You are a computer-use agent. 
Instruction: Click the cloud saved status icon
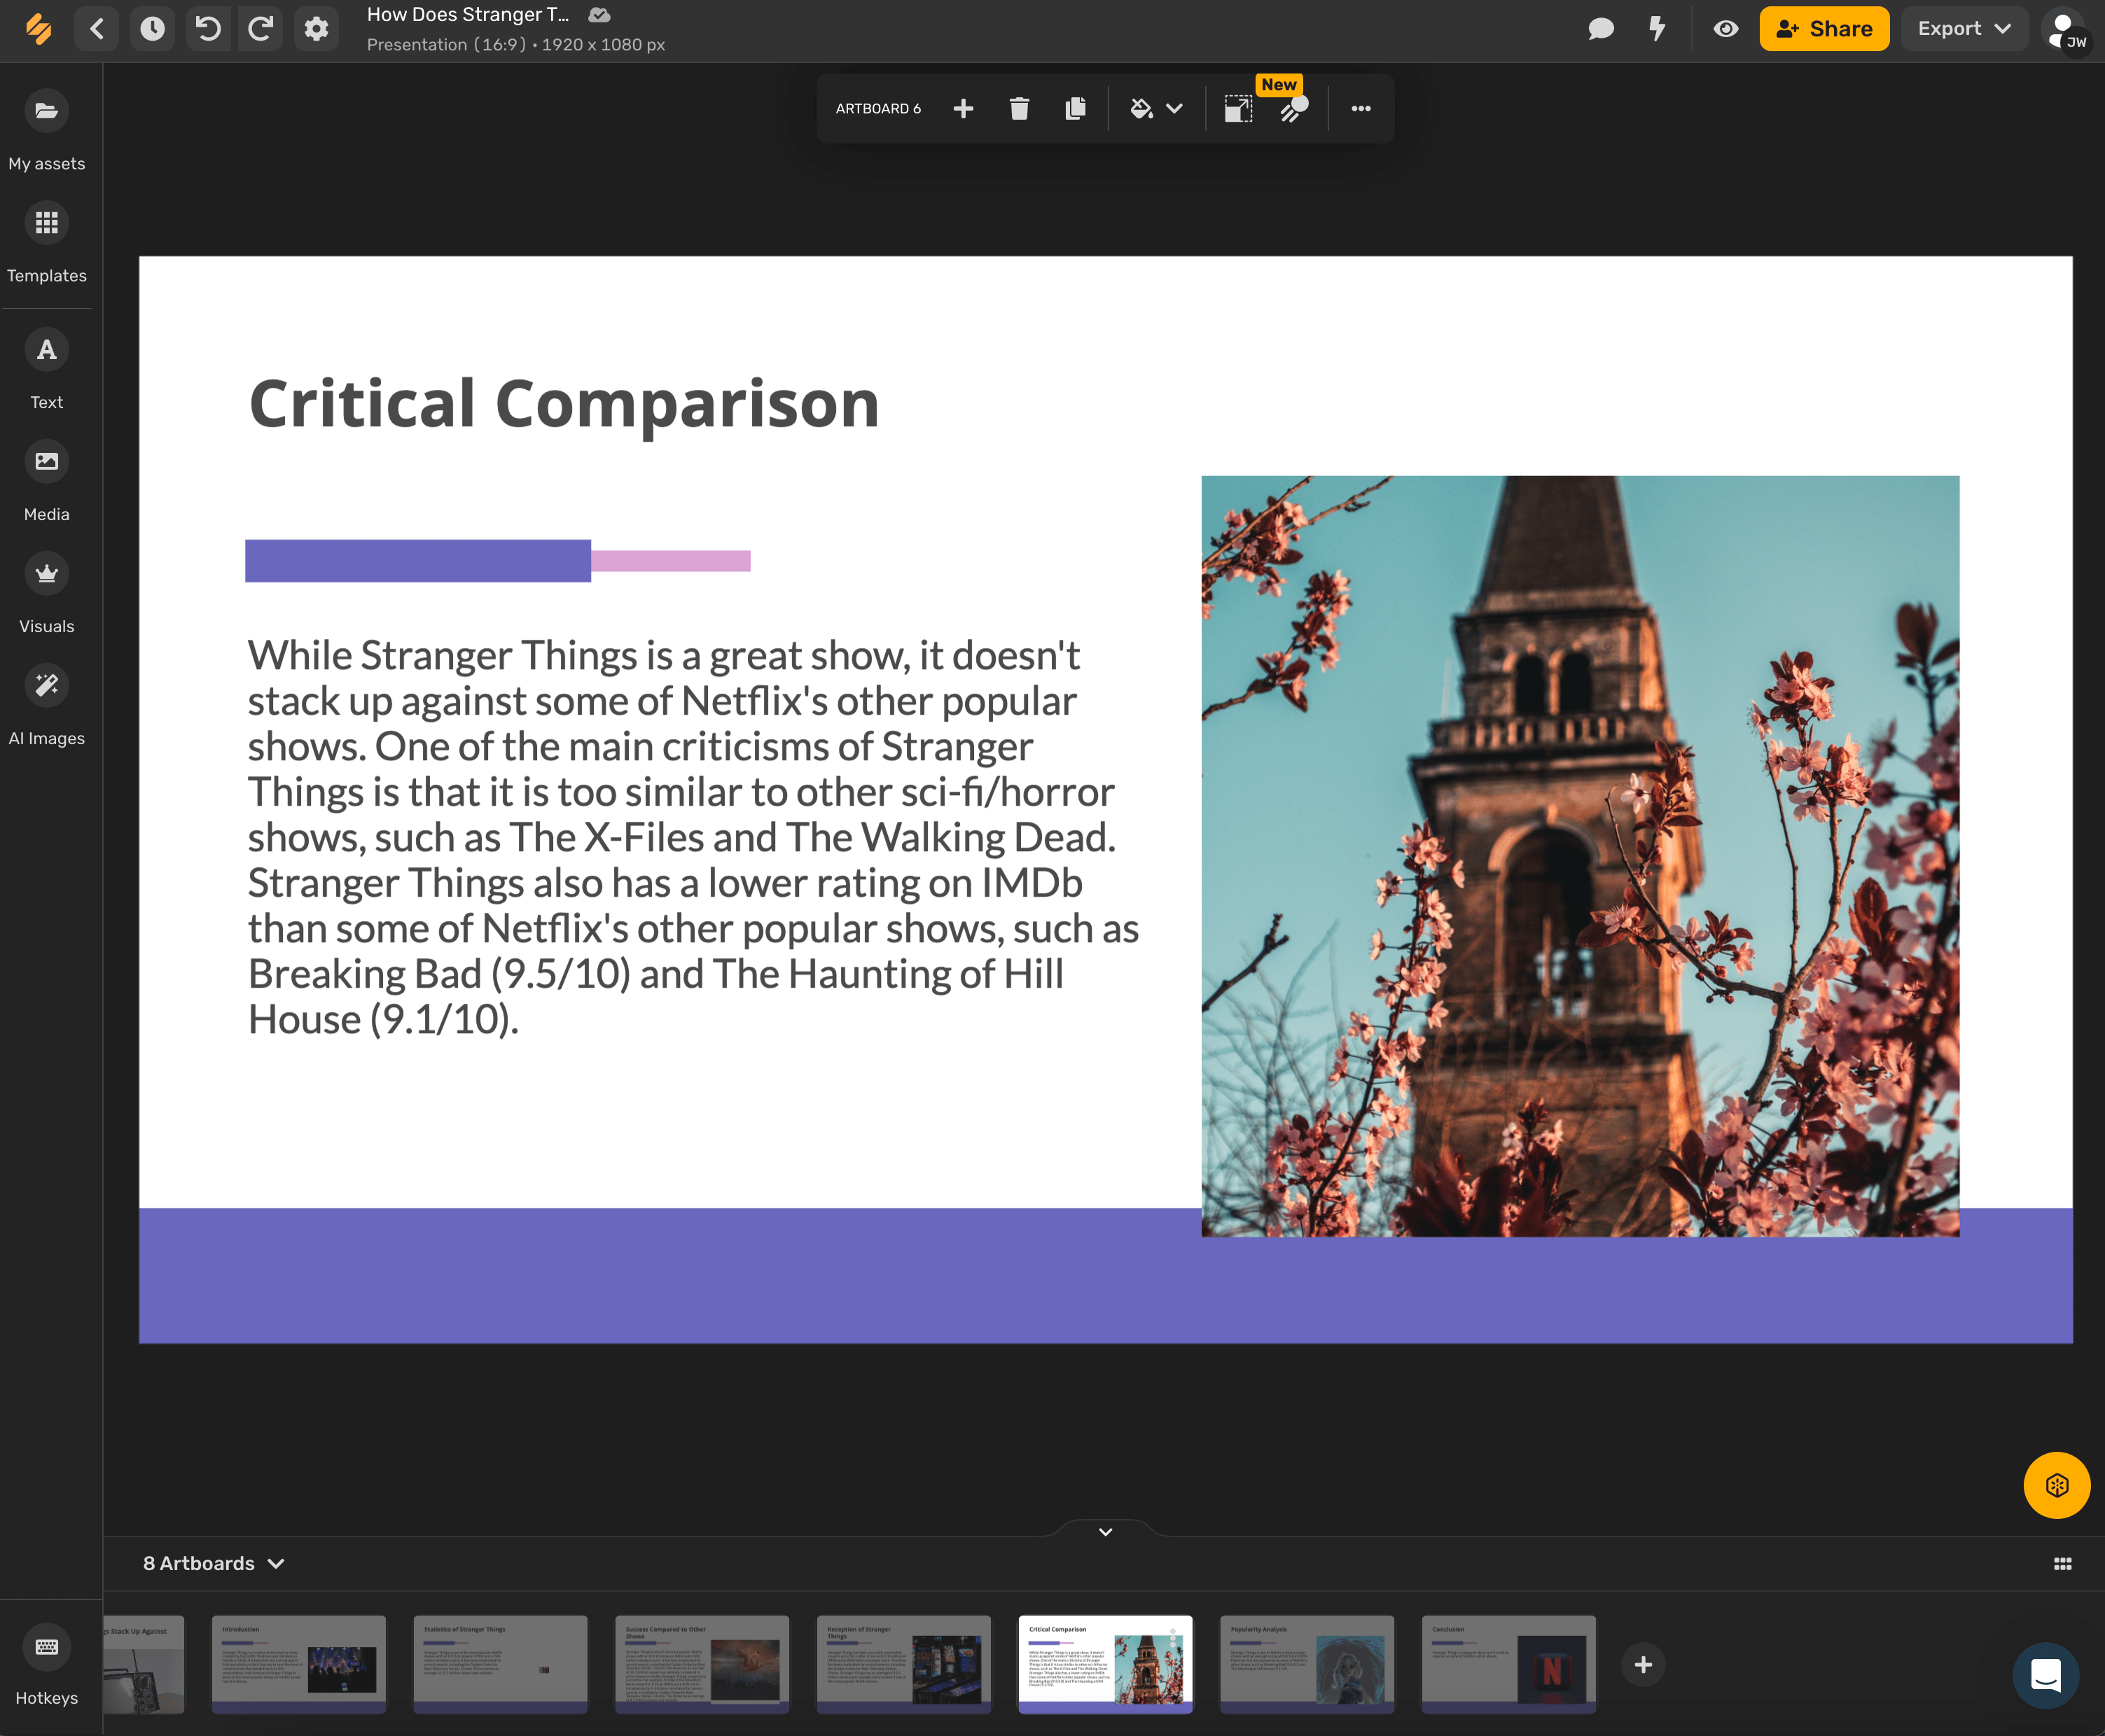[599, 15]
